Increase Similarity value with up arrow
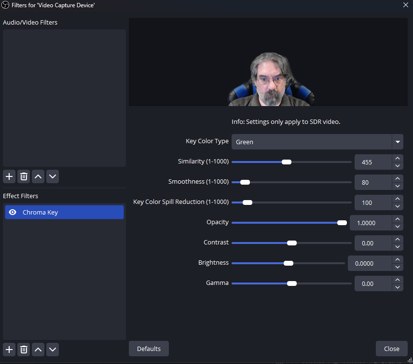Image resolution: width=413 pixels, height=364 pixels. coord(397,159)
